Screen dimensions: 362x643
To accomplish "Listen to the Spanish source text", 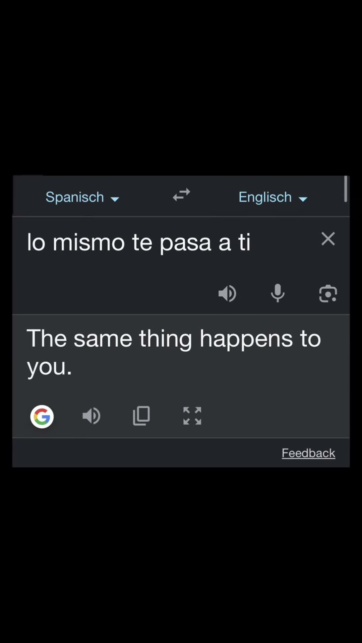I will (x=227, y=294).
